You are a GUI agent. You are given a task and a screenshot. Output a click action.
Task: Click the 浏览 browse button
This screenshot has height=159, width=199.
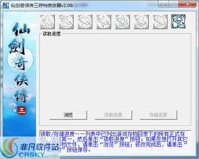point(68,115)
